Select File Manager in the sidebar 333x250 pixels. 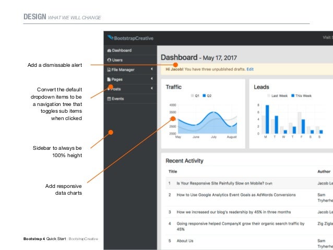point(130,69)
